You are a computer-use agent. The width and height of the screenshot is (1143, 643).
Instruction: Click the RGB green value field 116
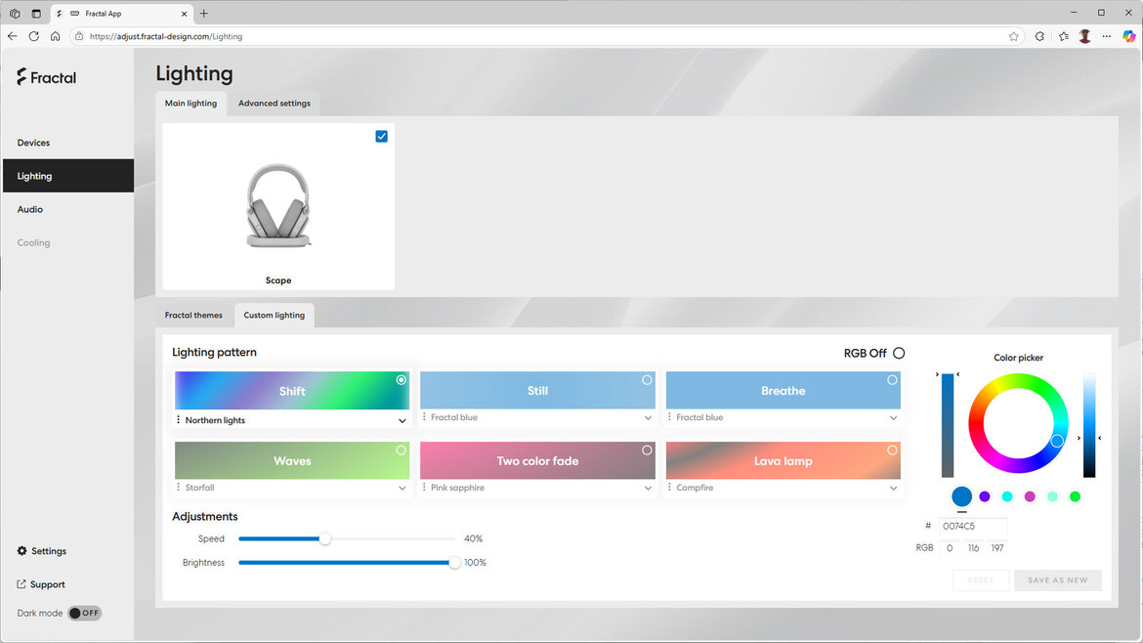pos(973,548)
